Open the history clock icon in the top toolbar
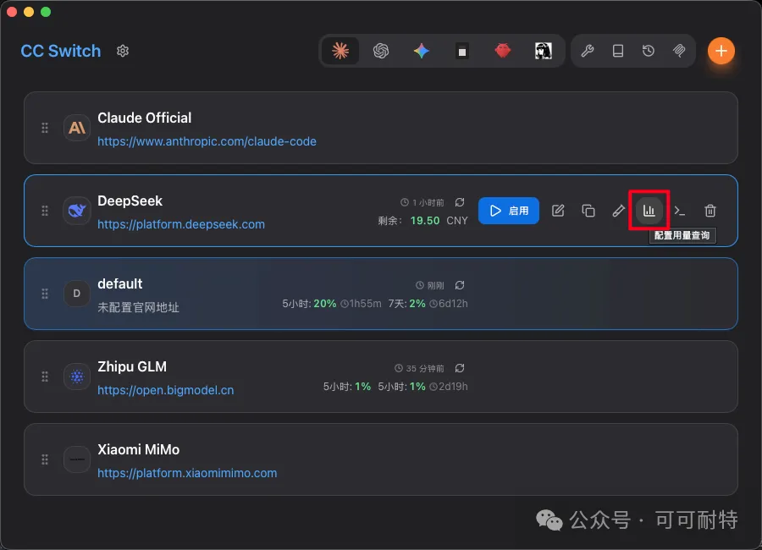The height and width of the screenshot is (550, 762). 649,51
